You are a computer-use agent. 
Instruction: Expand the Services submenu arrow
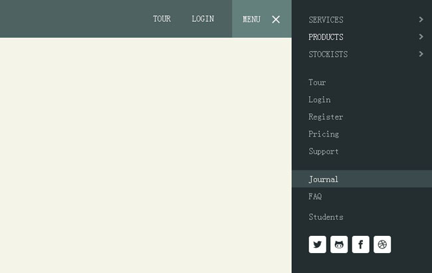pyautogui.click(x=421, y=20)
